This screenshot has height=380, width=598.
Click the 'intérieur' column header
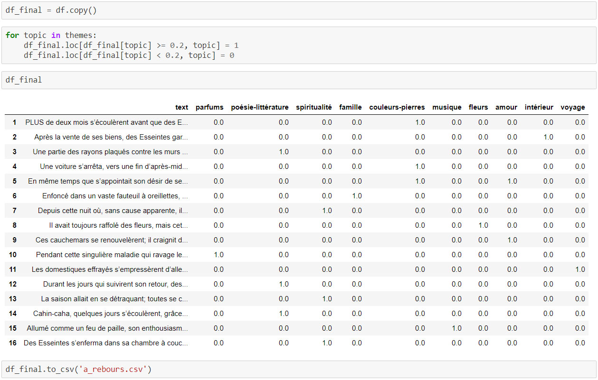pyautogui.click(x=539, y=107)
